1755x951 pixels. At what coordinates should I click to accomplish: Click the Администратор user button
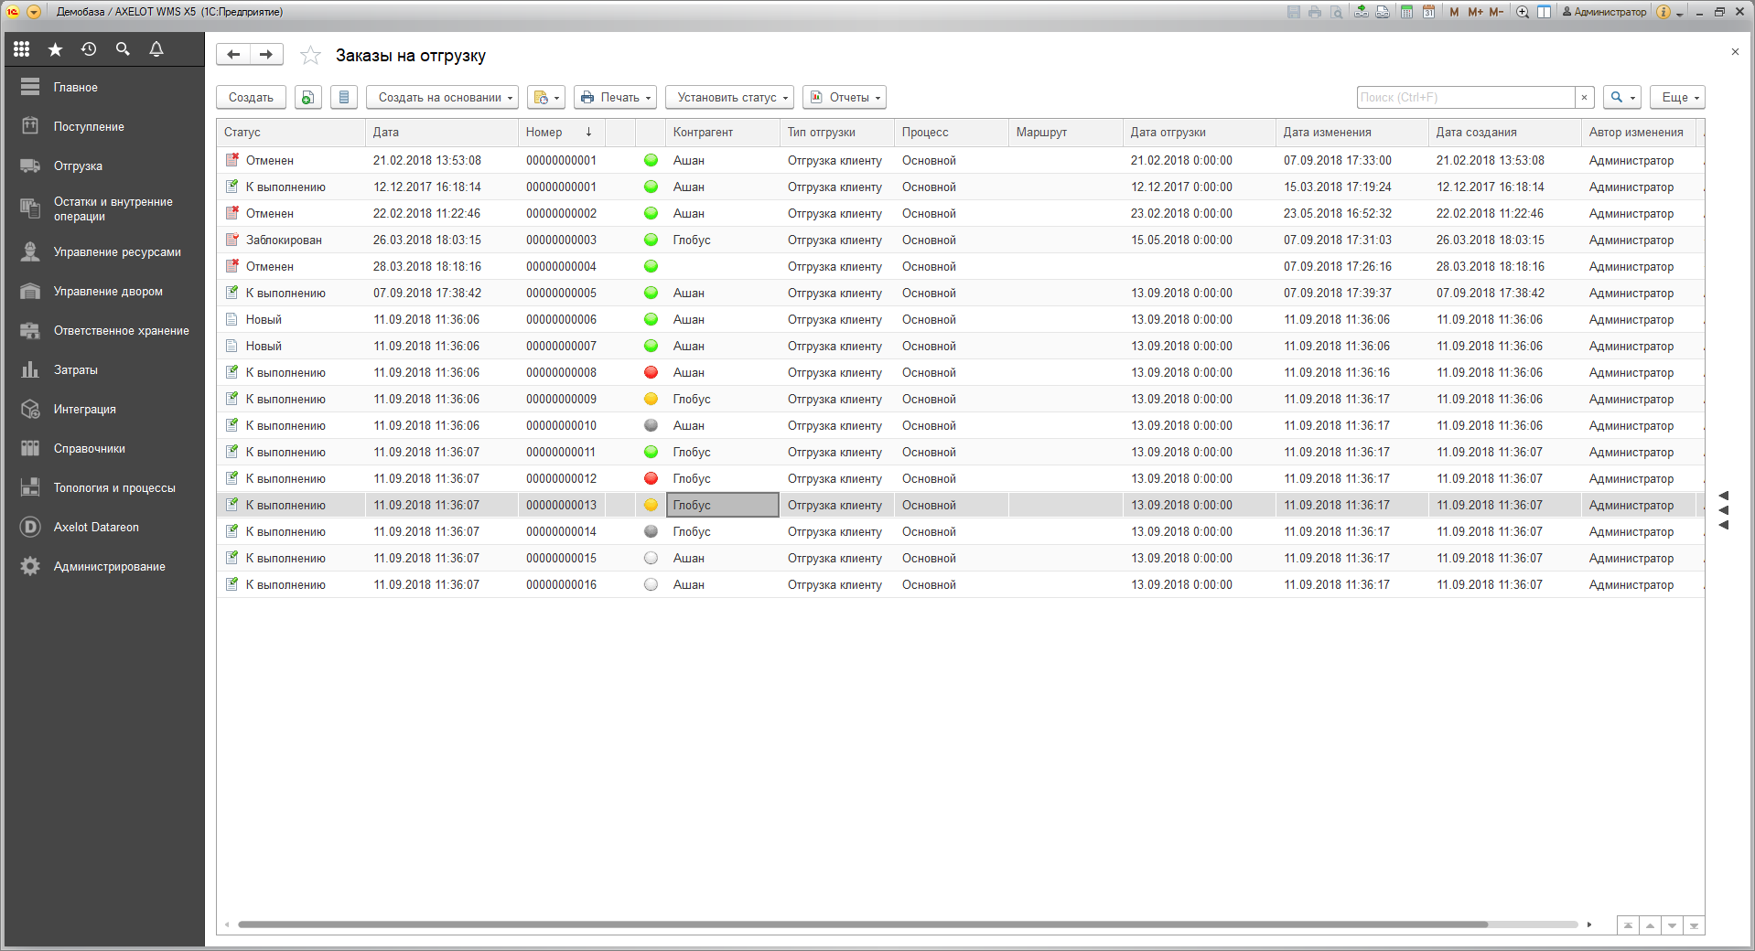(x=1604, y=12)
